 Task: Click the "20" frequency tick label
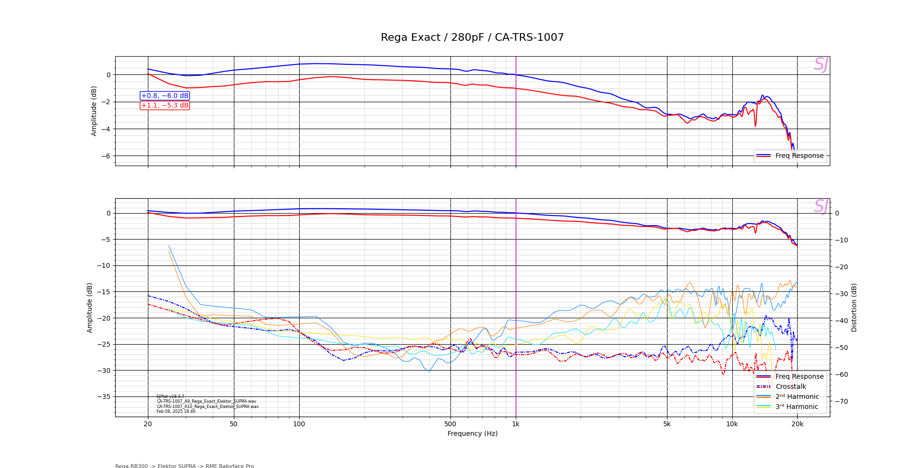click(x=148, y=424)
